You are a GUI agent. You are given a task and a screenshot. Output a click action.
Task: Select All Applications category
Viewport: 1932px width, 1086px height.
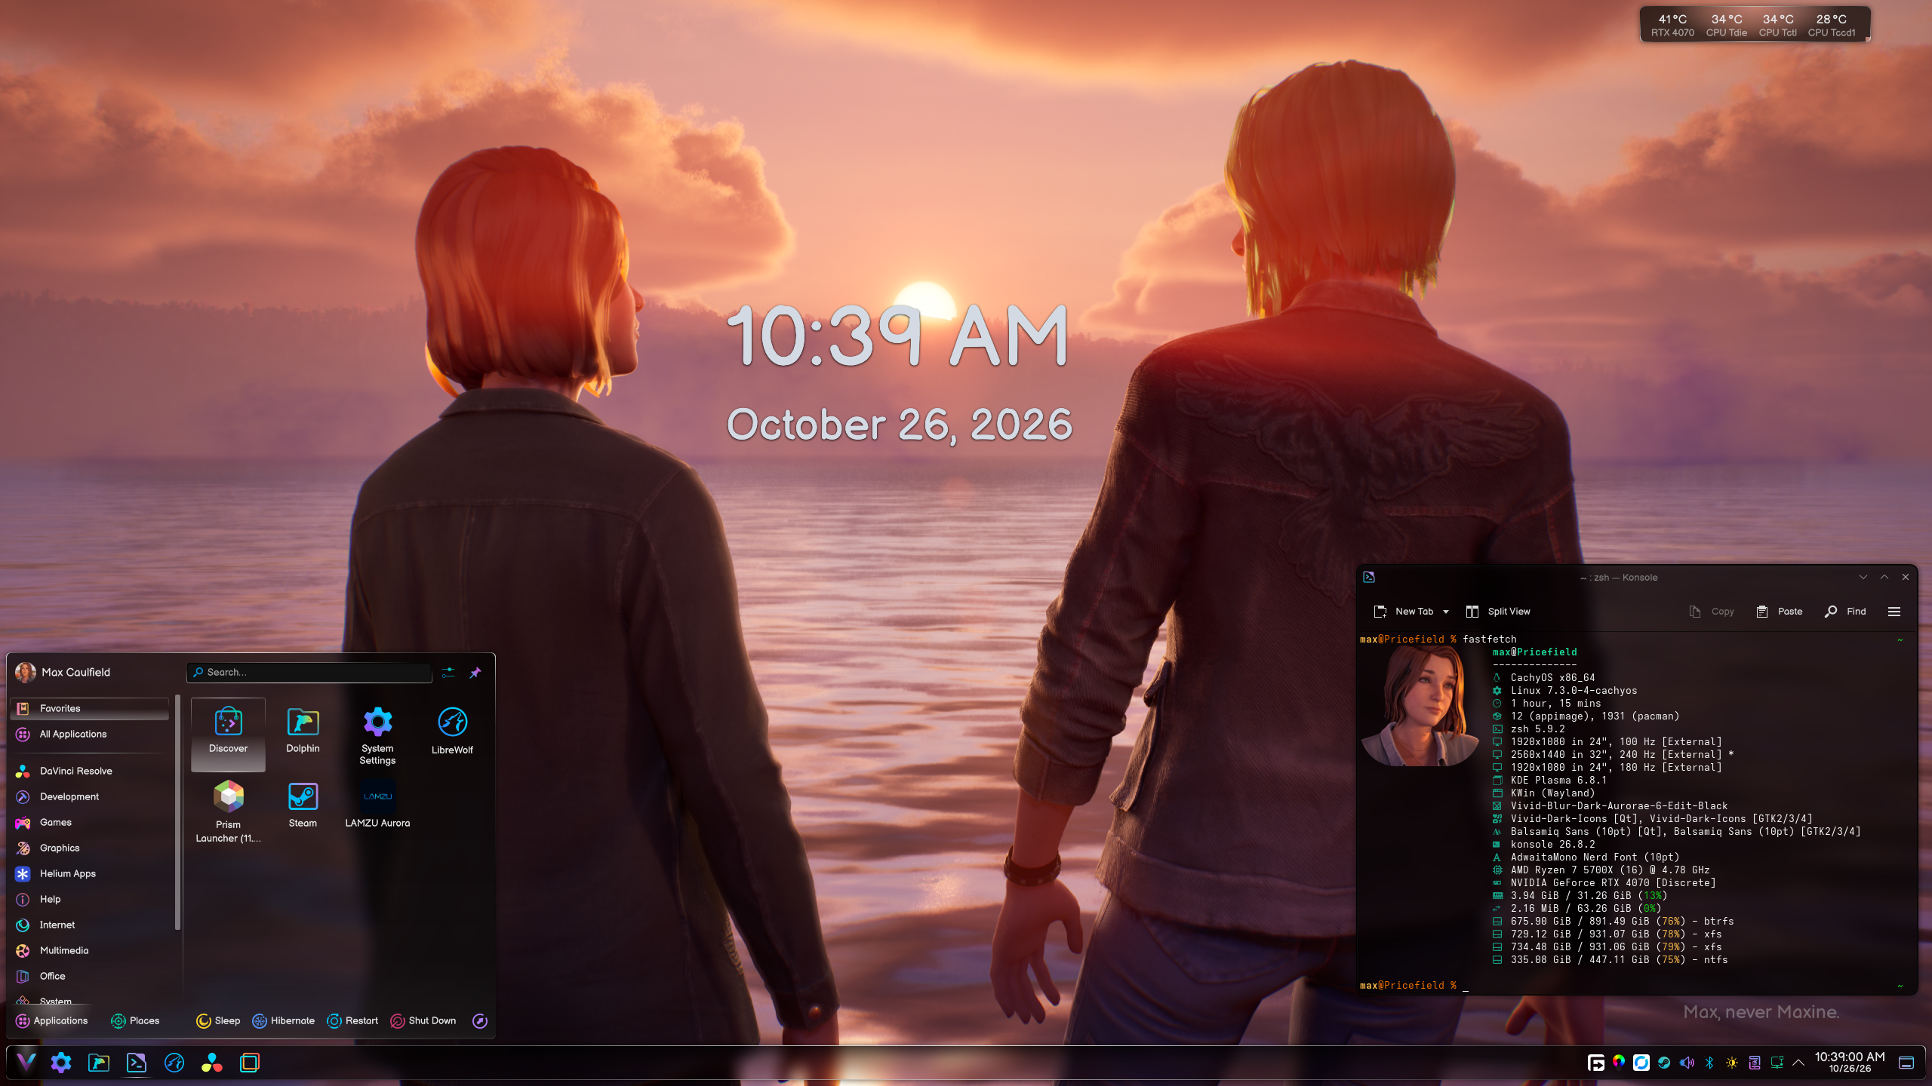point(90,734)
